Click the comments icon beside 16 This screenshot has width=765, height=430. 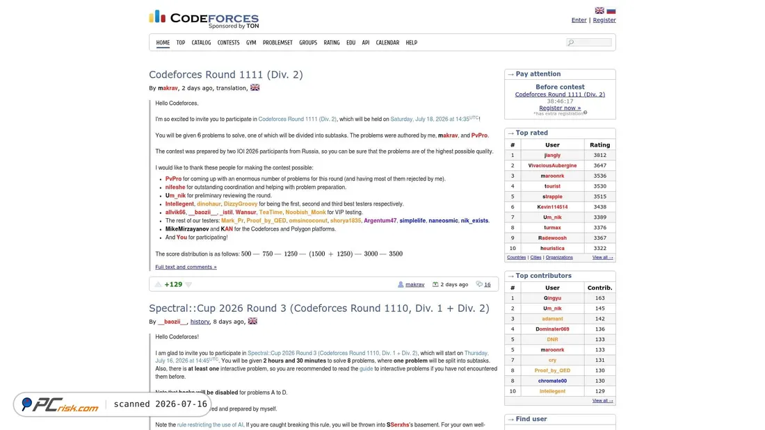479,284
